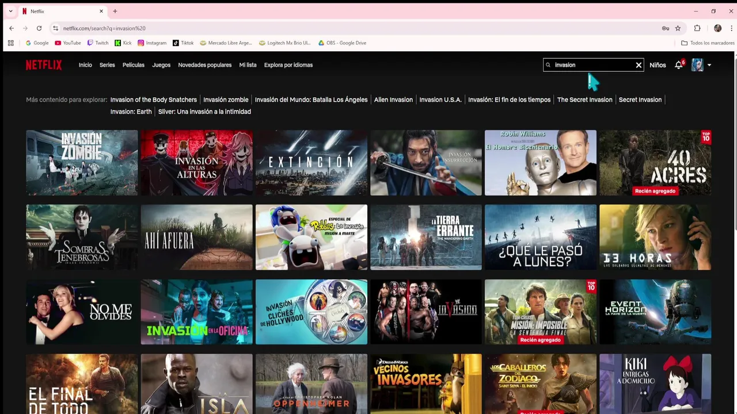
Task: Open the Google bookmark
Action: pos(37,43)
